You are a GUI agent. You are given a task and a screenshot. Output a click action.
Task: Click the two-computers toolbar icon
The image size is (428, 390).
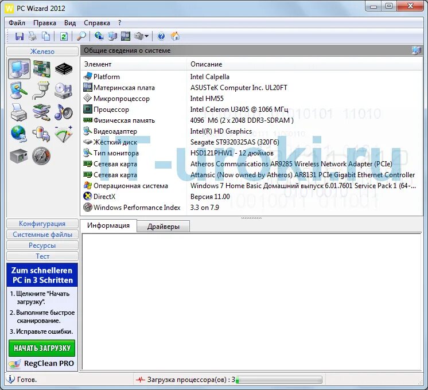[112, 36]
